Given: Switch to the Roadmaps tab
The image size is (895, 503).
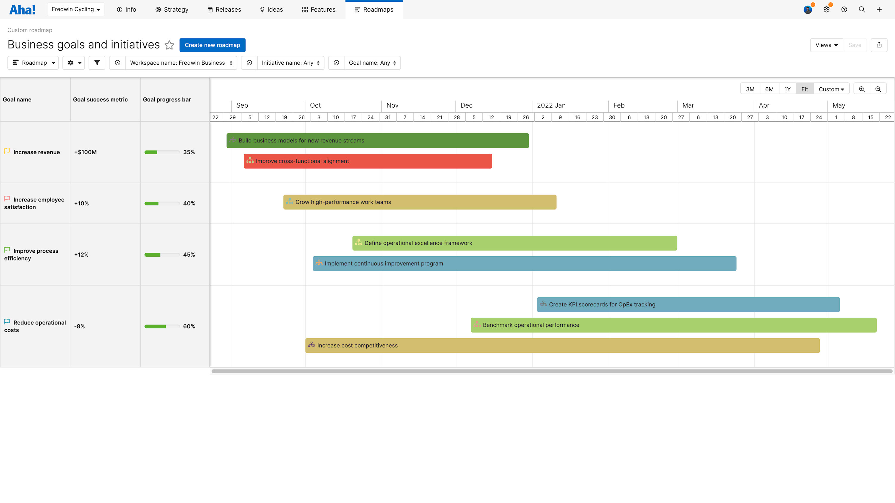Looking at the screenshot, I should (374, 9).
